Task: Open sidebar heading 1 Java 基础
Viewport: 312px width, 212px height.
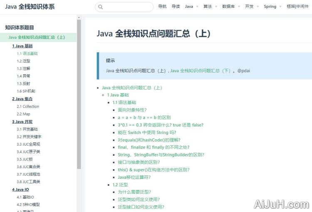Action: 22,46
